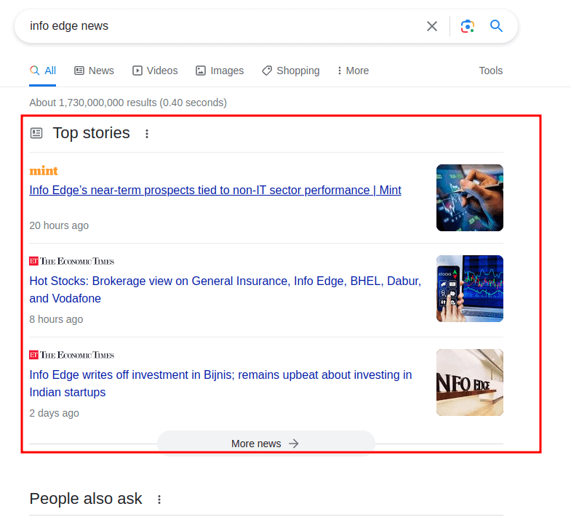Select the All tab
Screen dimensions: 571x517
tap(43, 71)
